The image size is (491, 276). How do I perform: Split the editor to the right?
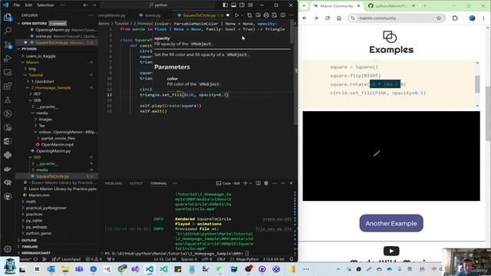(x=283, y=15)
